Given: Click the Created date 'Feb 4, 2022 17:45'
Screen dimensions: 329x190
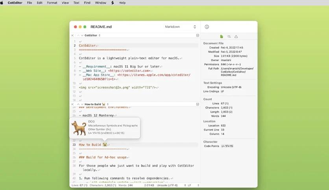Looking at the screenshot, I should click(232, 48).
